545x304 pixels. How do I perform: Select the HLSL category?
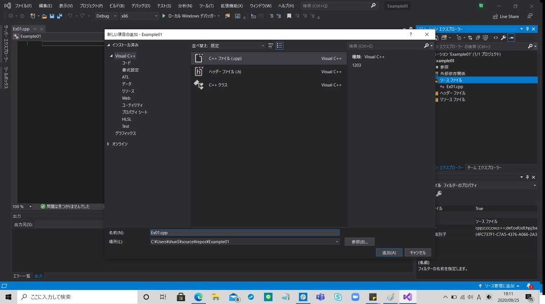(127, 119)
